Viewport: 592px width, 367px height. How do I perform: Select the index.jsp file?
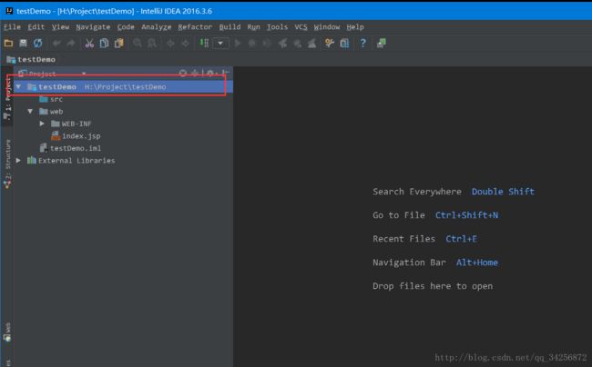76,136
